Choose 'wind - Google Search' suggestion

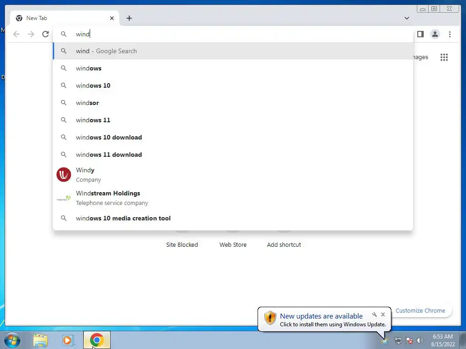coord(233,51)
